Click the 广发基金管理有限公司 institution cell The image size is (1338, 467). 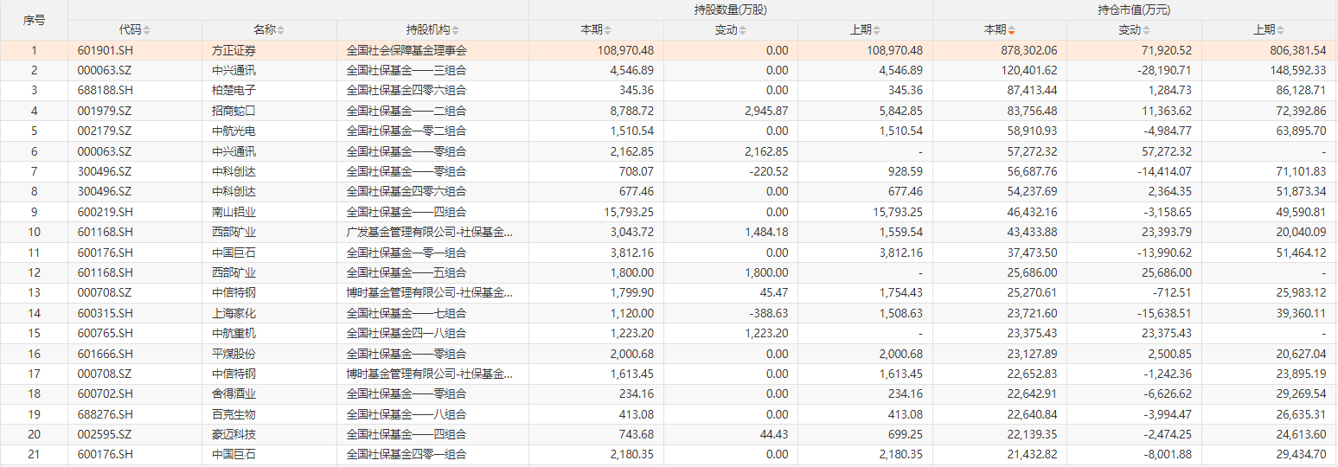[429, 232]
